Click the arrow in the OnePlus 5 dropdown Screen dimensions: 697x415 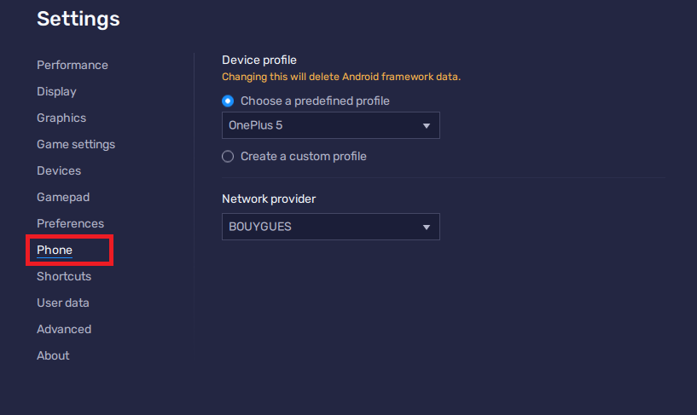(x=427, y=126)
